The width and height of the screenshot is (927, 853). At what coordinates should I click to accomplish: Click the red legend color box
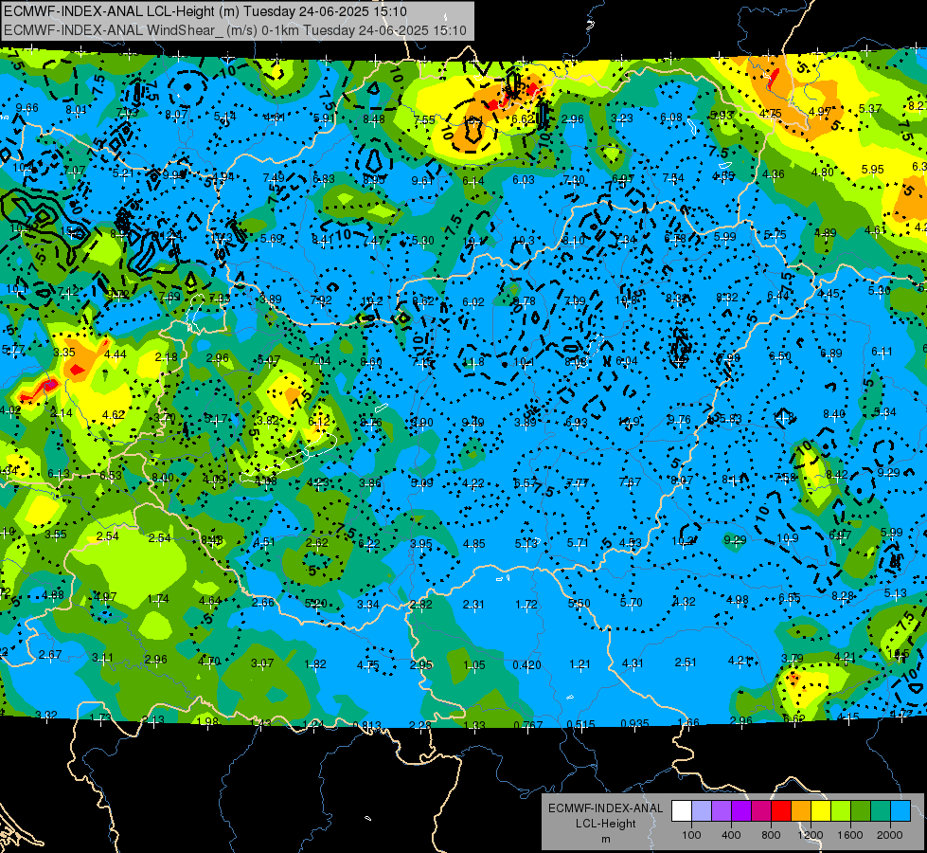pos(781,811)
